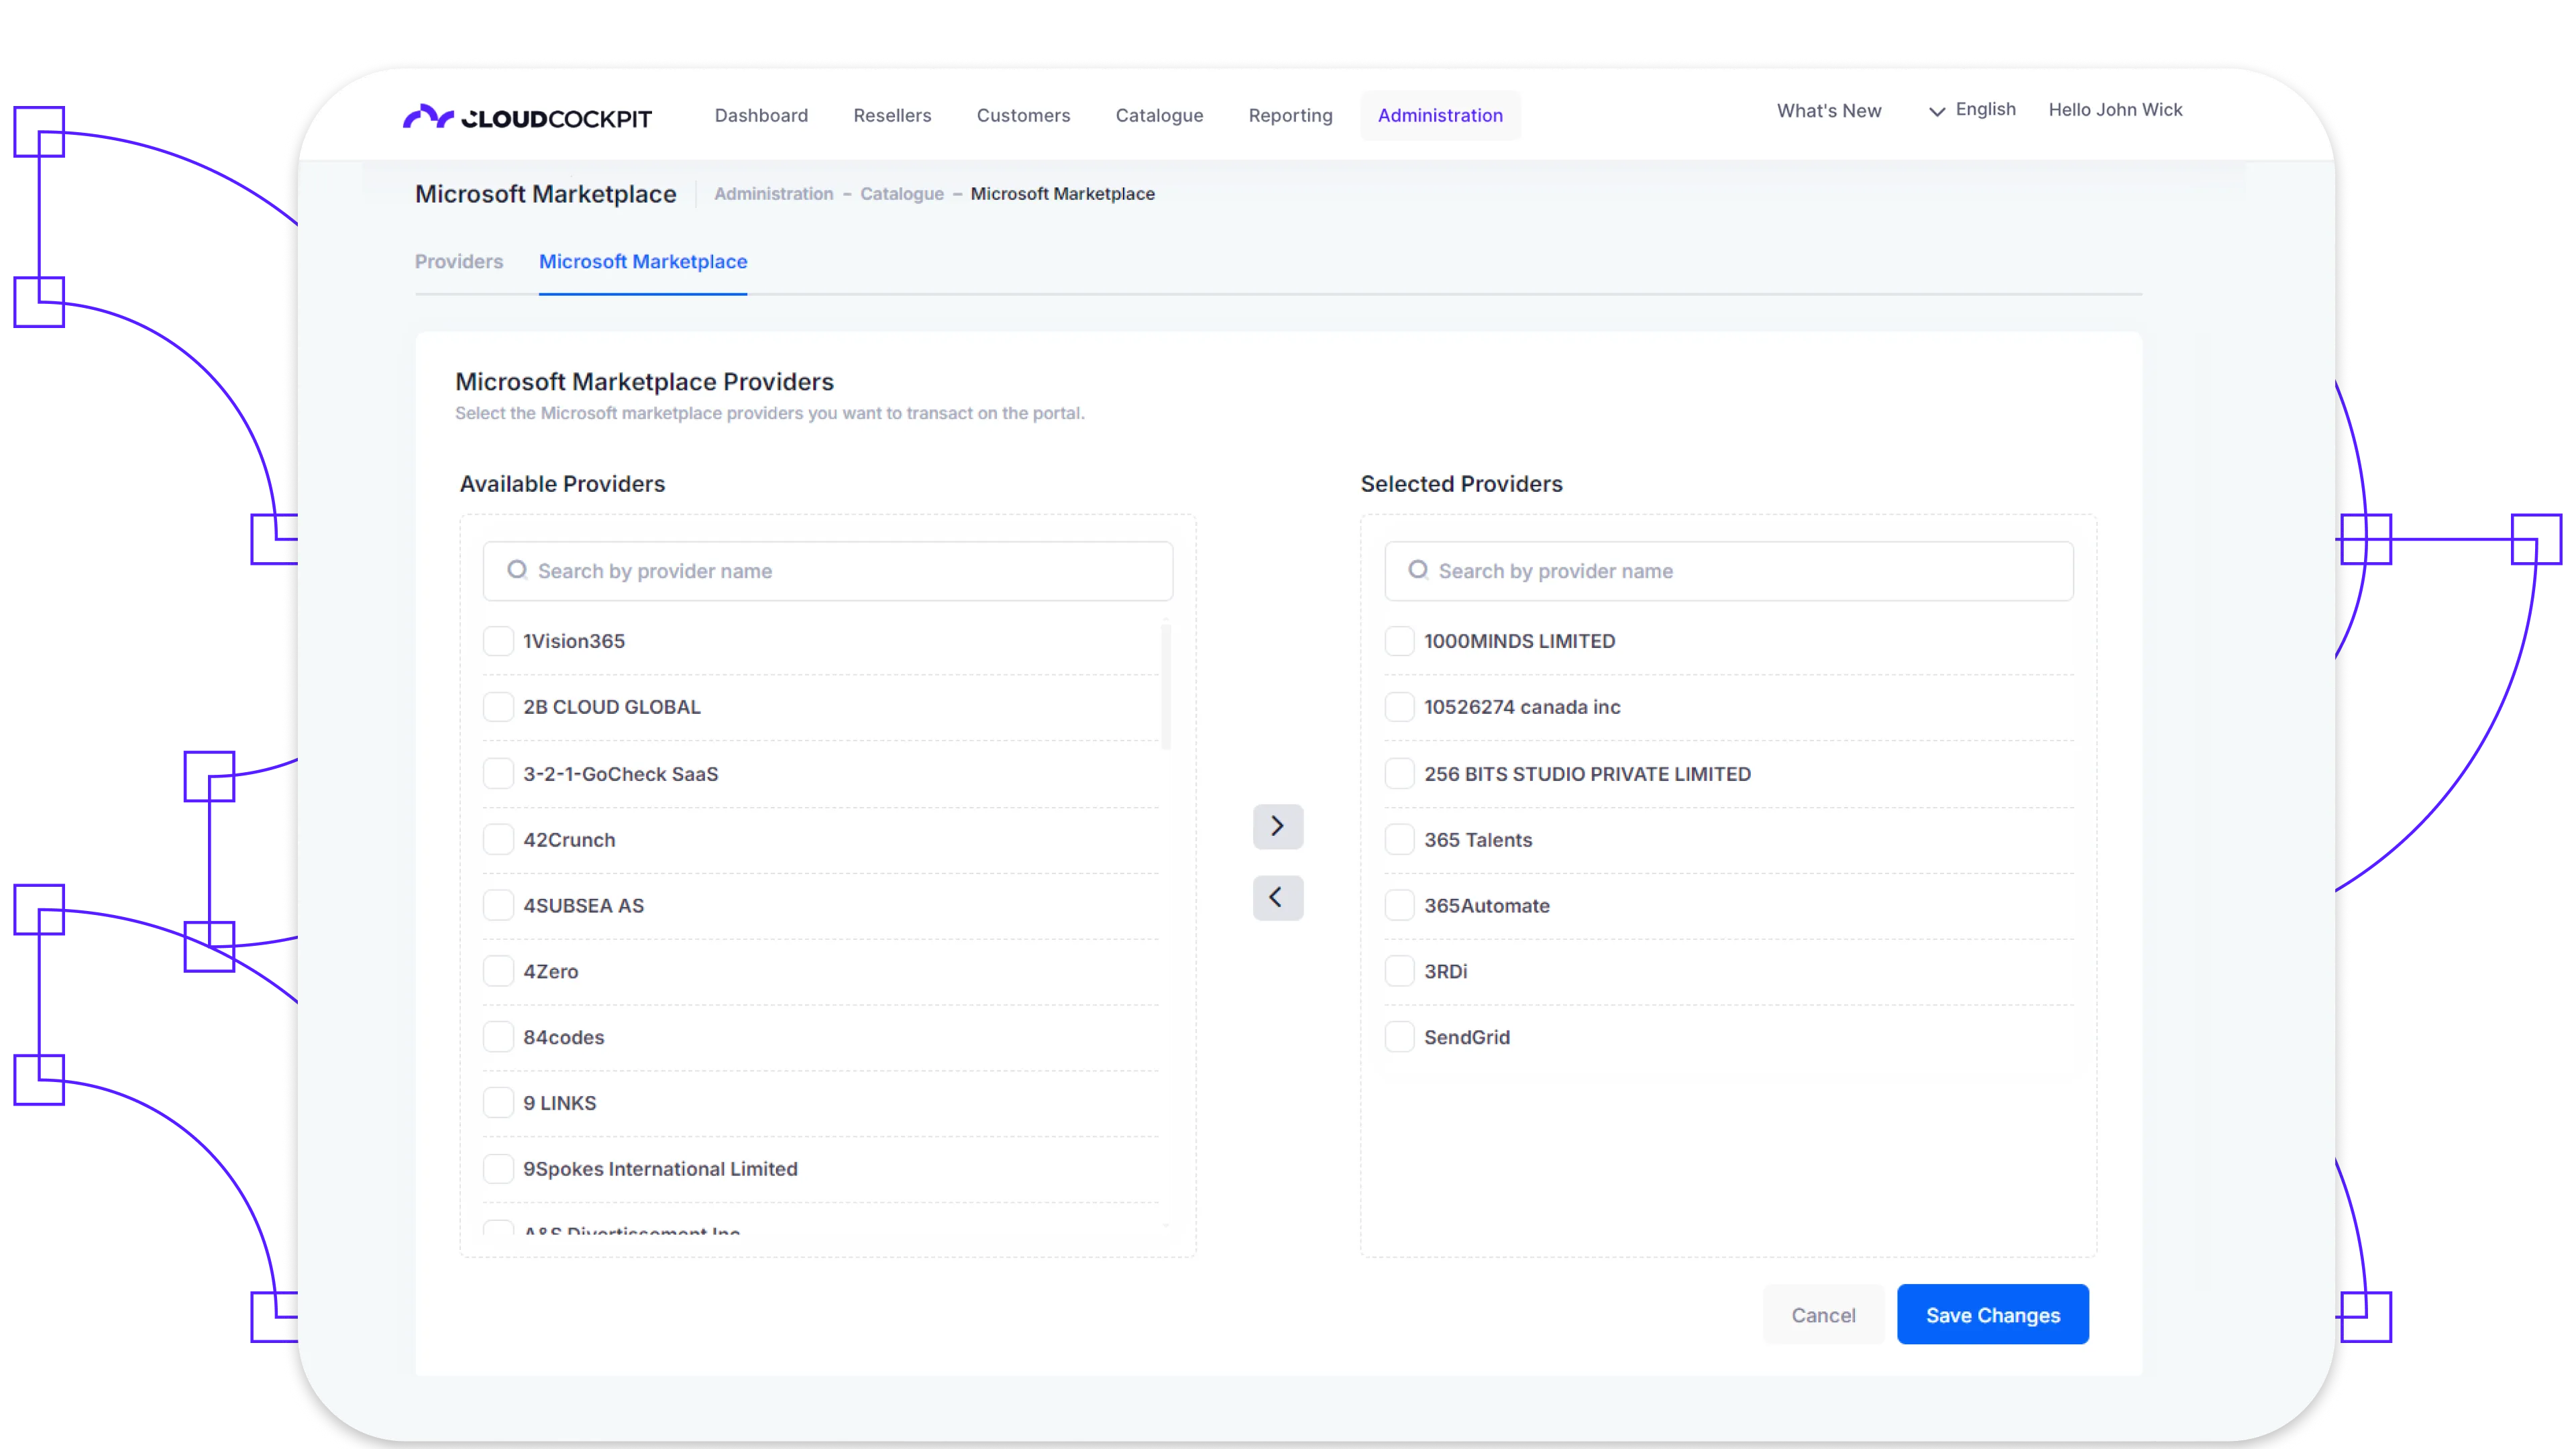Open the Hello John Wick menu
The width and height of the screenshot is (2576, 1449).
[2114, 110]
